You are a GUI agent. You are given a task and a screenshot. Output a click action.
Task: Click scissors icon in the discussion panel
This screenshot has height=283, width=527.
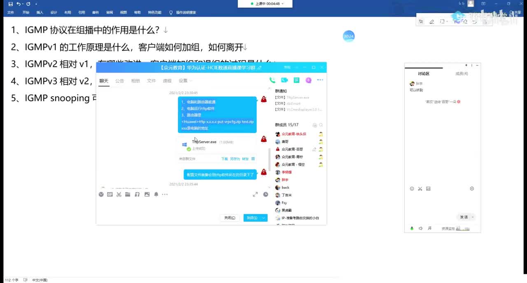pos(420,189)
